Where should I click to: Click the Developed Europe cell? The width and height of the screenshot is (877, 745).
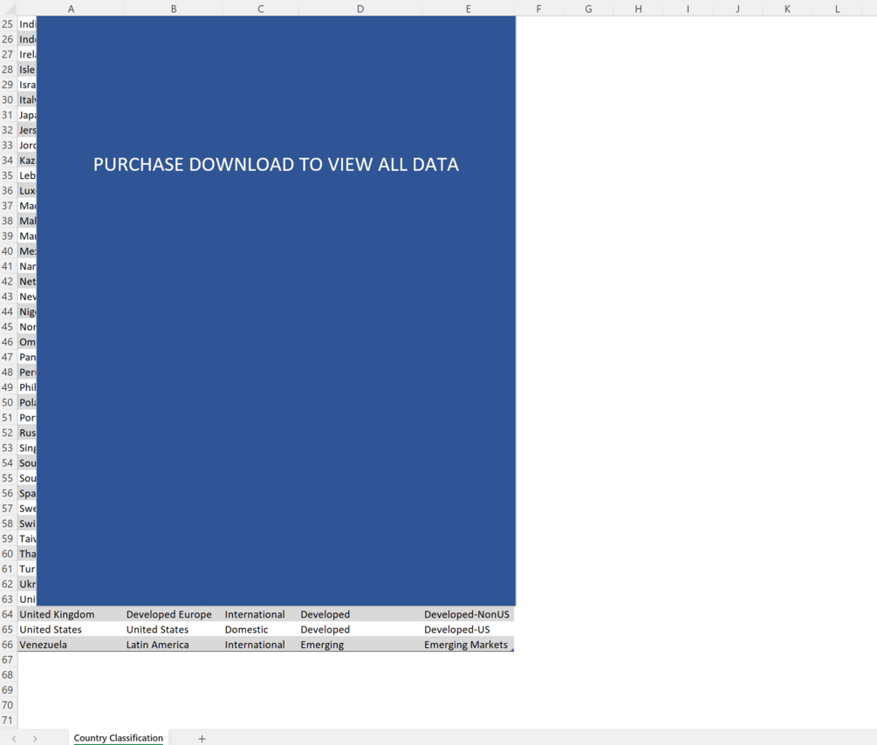(174, 614)
